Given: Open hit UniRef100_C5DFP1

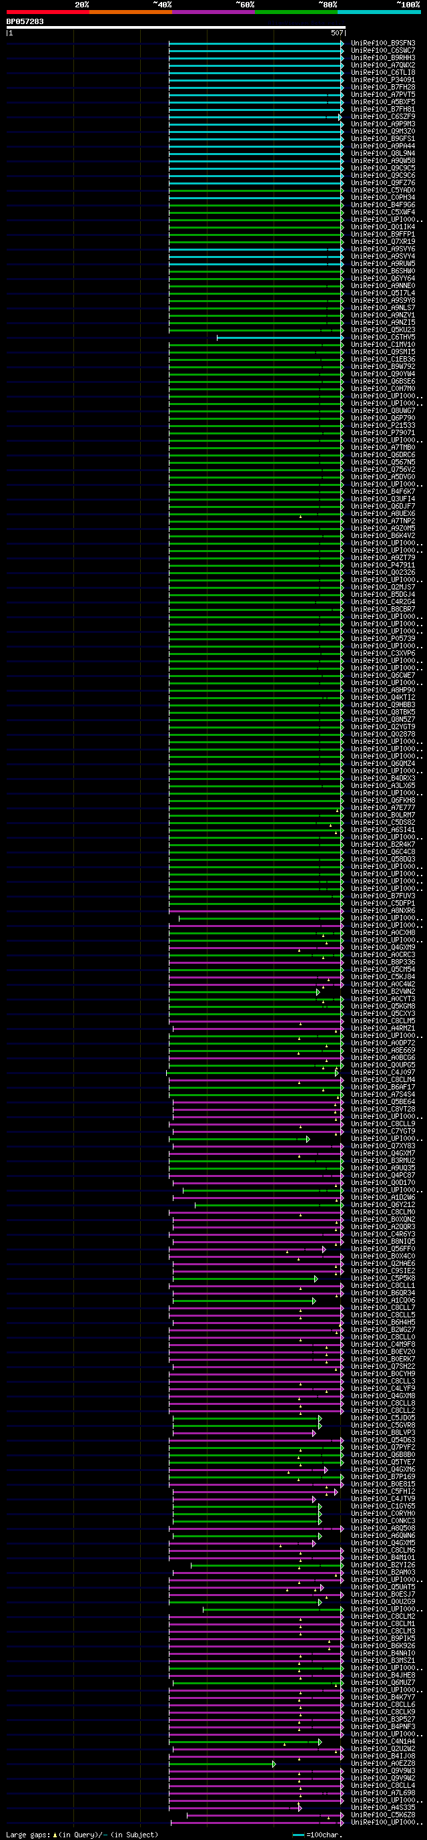Looking at the screenshot, I should tap(383, 904).
